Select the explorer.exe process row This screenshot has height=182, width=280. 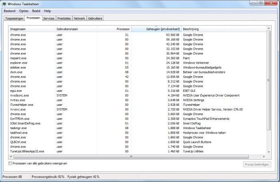tap(19, 63)
